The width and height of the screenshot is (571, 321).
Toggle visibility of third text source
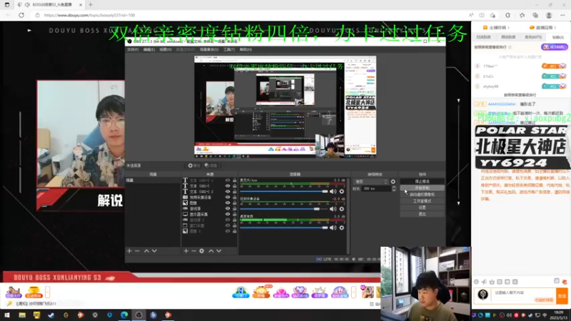click(228, 191)
